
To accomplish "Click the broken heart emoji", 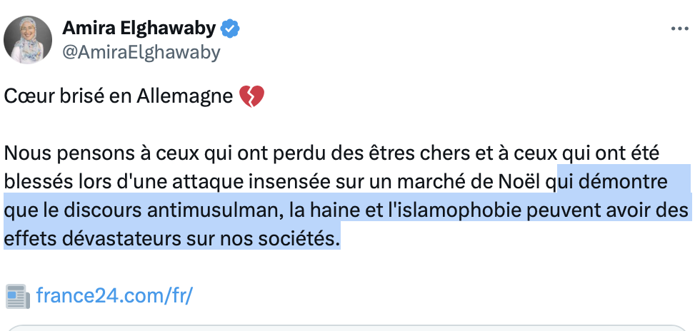I will click(x=251, y=96).
